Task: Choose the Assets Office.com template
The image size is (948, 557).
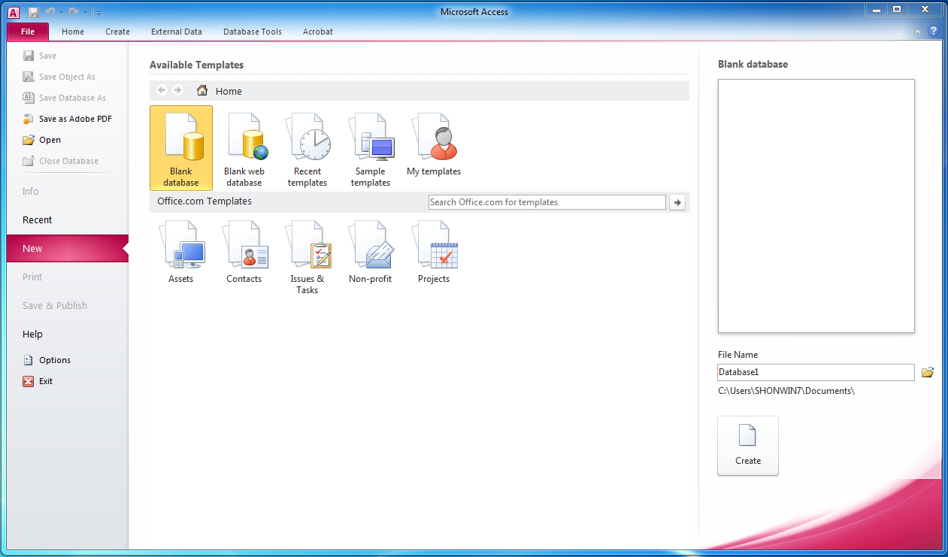Action: point(181,253)
